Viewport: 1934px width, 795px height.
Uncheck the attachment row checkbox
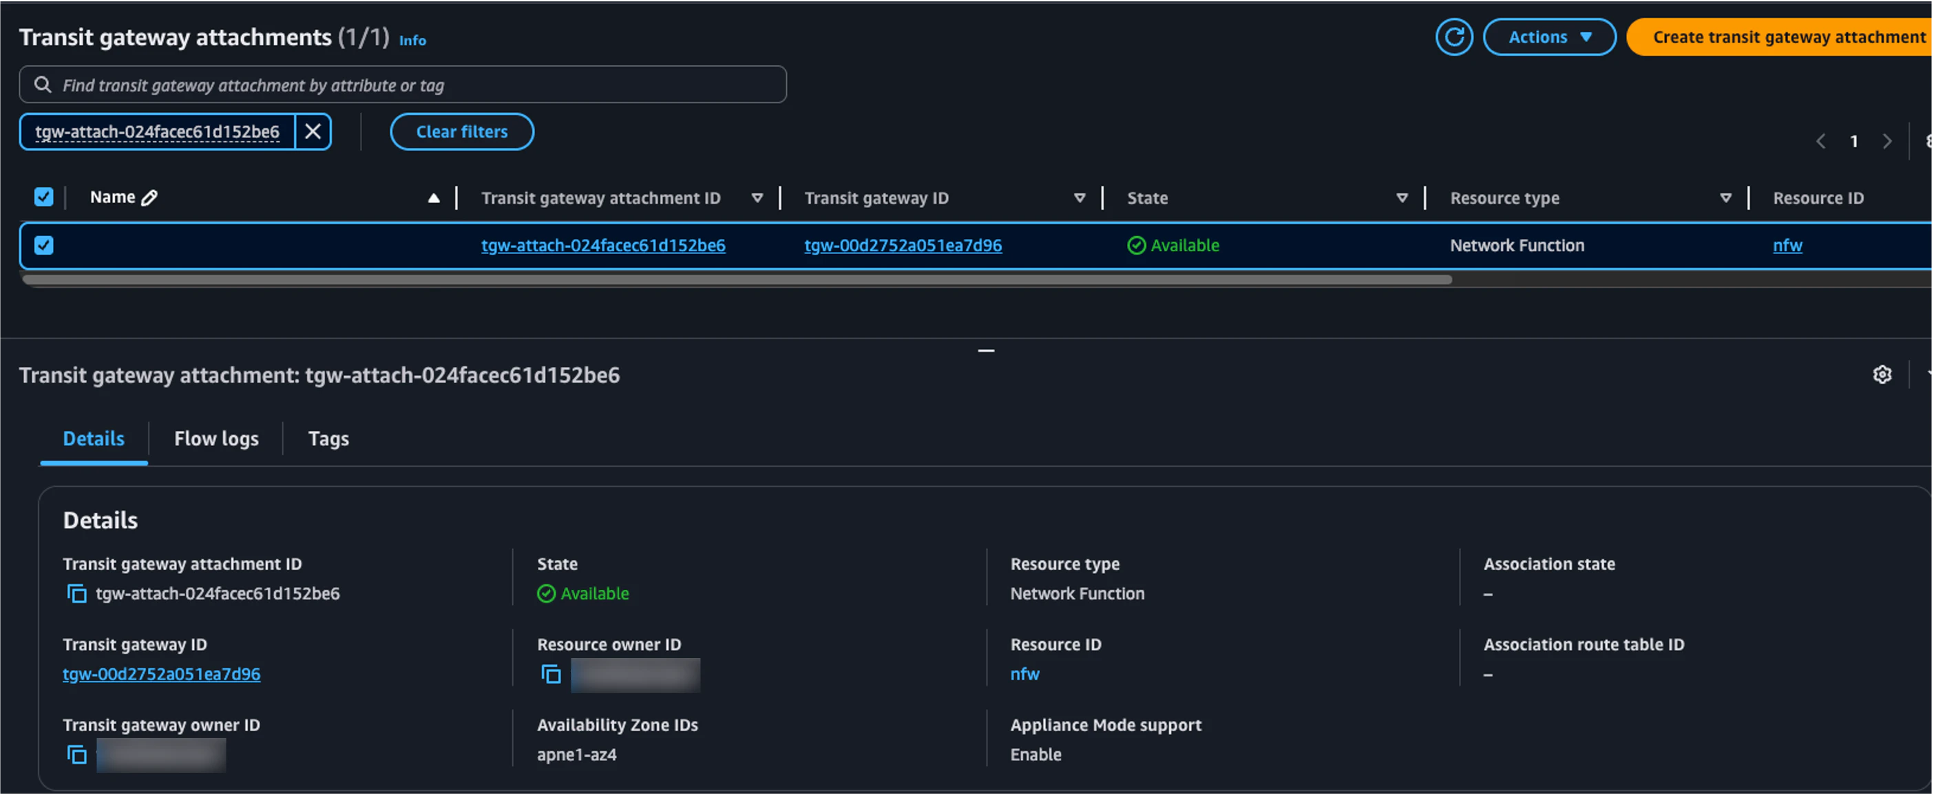[x=43, y=246]
